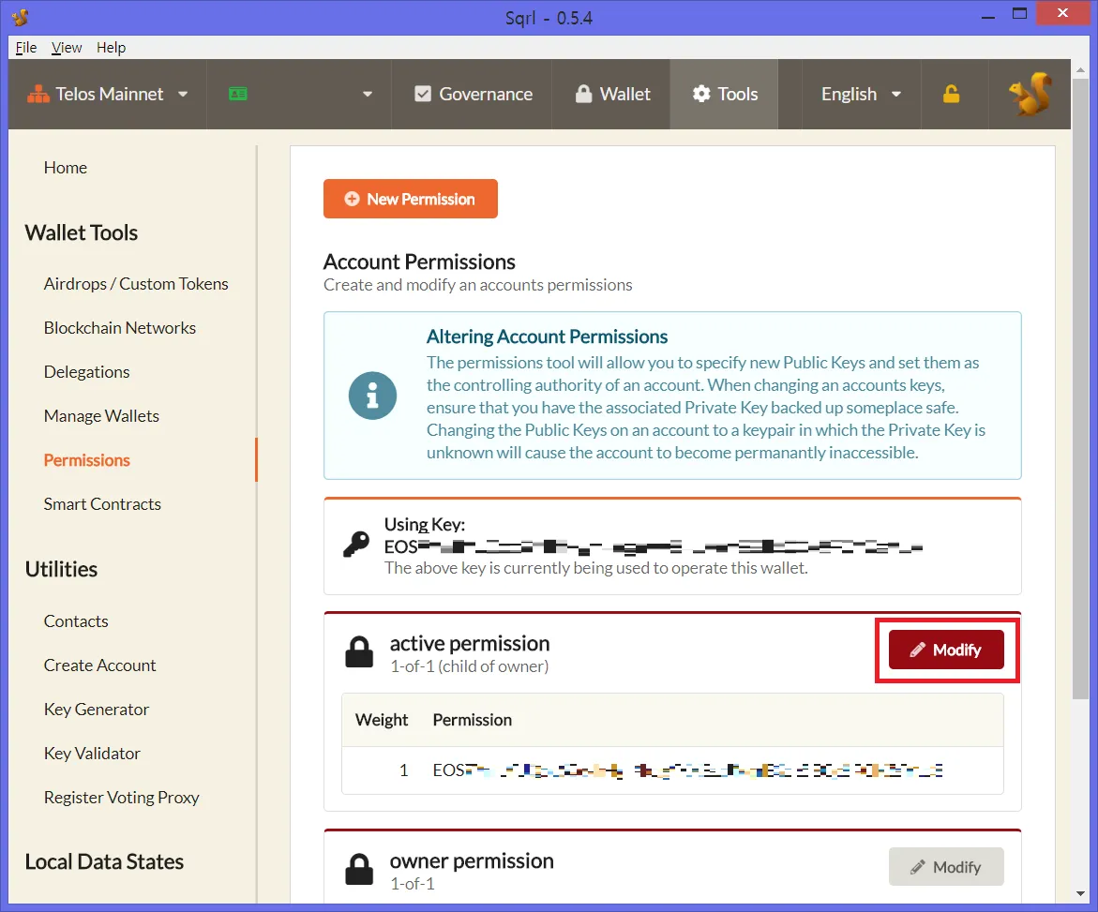Click the Telos Mainnet network icon
This screenshot has width=1098, height=912.
(x=38, y=94)
